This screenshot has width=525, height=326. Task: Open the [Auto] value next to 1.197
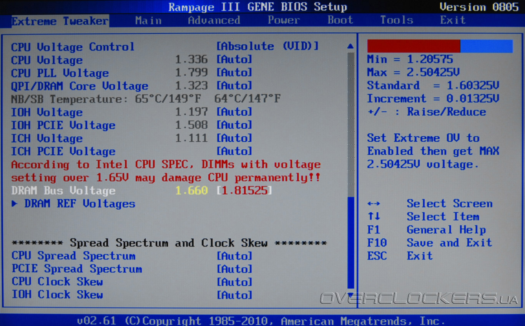click(x=234, y=112)
